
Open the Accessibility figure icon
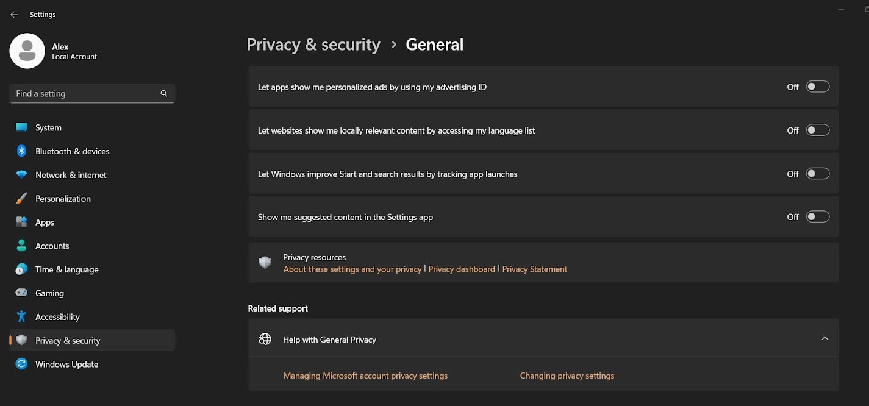tap(22, 317)
